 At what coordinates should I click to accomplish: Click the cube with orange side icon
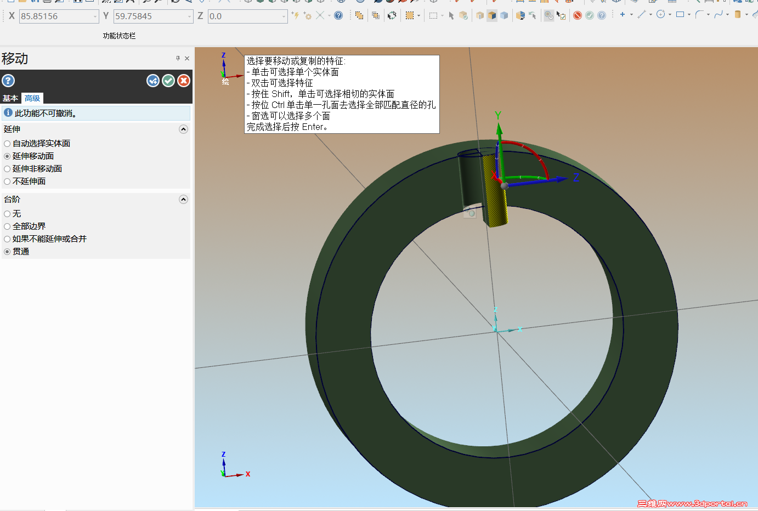[520, 15]
